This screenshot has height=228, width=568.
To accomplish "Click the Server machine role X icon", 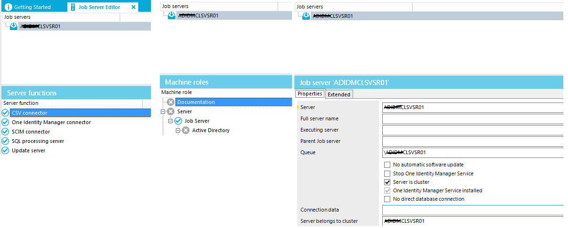I will 171,111.
